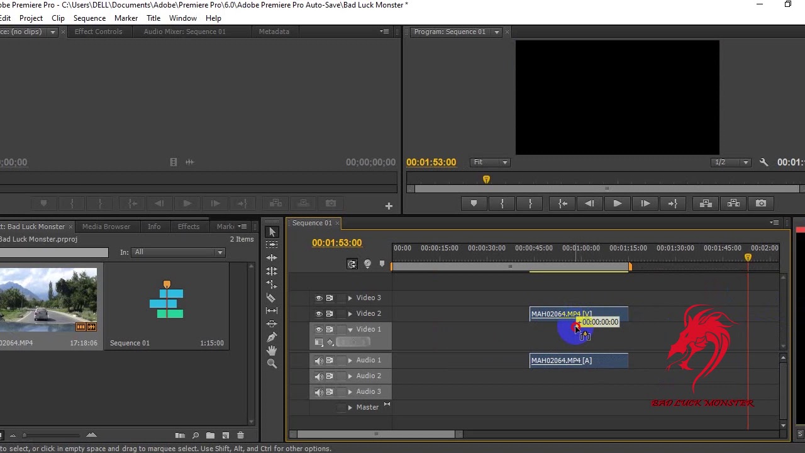
Task: Click Automate to Sequence icon in Project panel
Action: click(180, 435)
